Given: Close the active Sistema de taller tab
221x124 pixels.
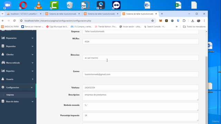Looking at the screenshot, I should (x=156, y=14).
